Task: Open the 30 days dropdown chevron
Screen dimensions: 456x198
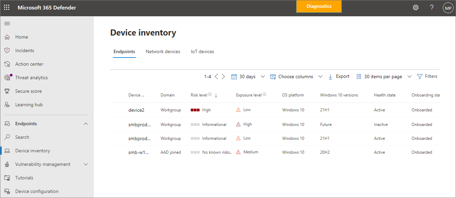Action: [x=263, y=77]
